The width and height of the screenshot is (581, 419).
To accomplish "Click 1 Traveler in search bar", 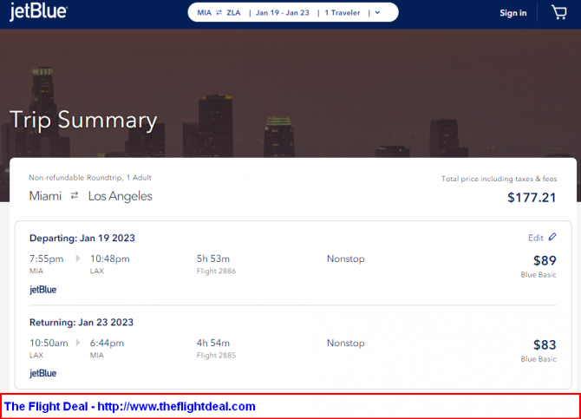I will [343, 13].
